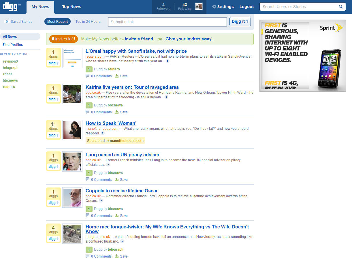
Task: Open Saved Stories link
Action: pyautogui.click(x=18, y=22)
